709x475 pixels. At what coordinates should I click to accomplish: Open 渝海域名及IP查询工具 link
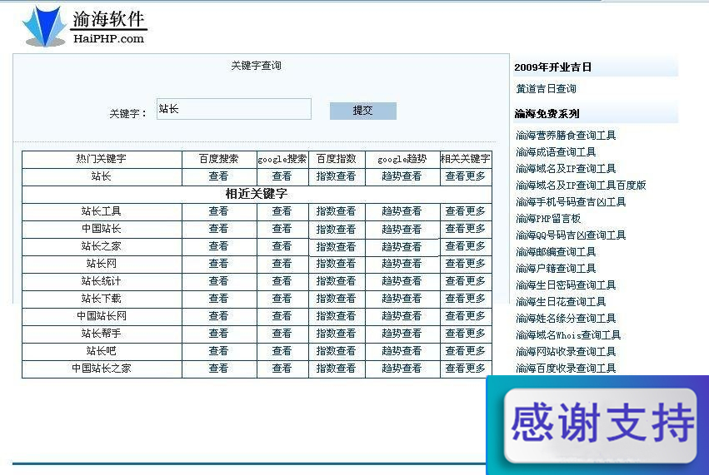(566, 168)
